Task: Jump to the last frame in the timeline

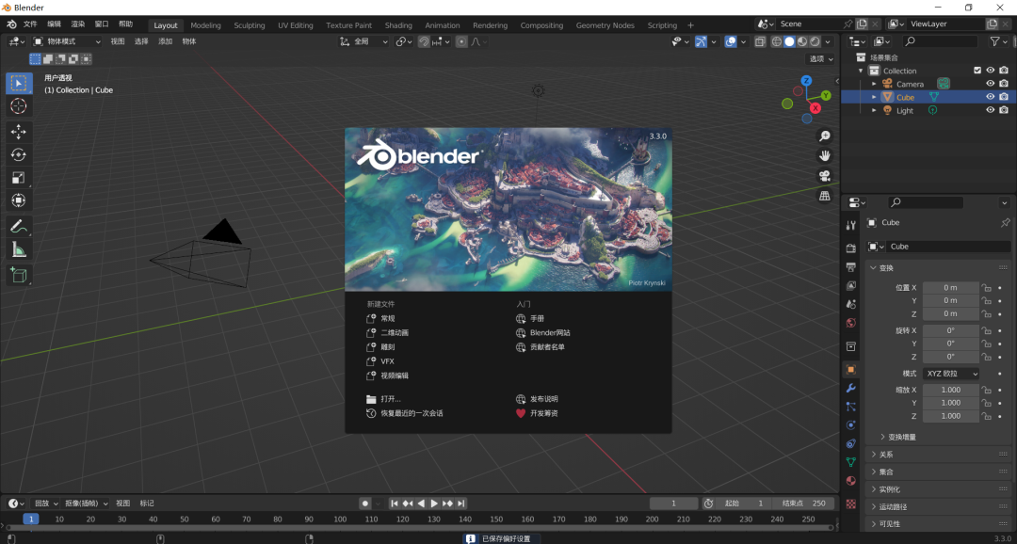Action: point(462,503)
